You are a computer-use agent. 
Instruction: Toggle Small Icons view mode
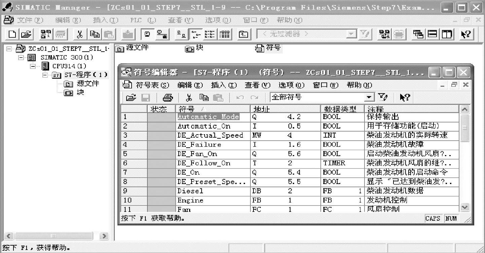coord(195,34)
